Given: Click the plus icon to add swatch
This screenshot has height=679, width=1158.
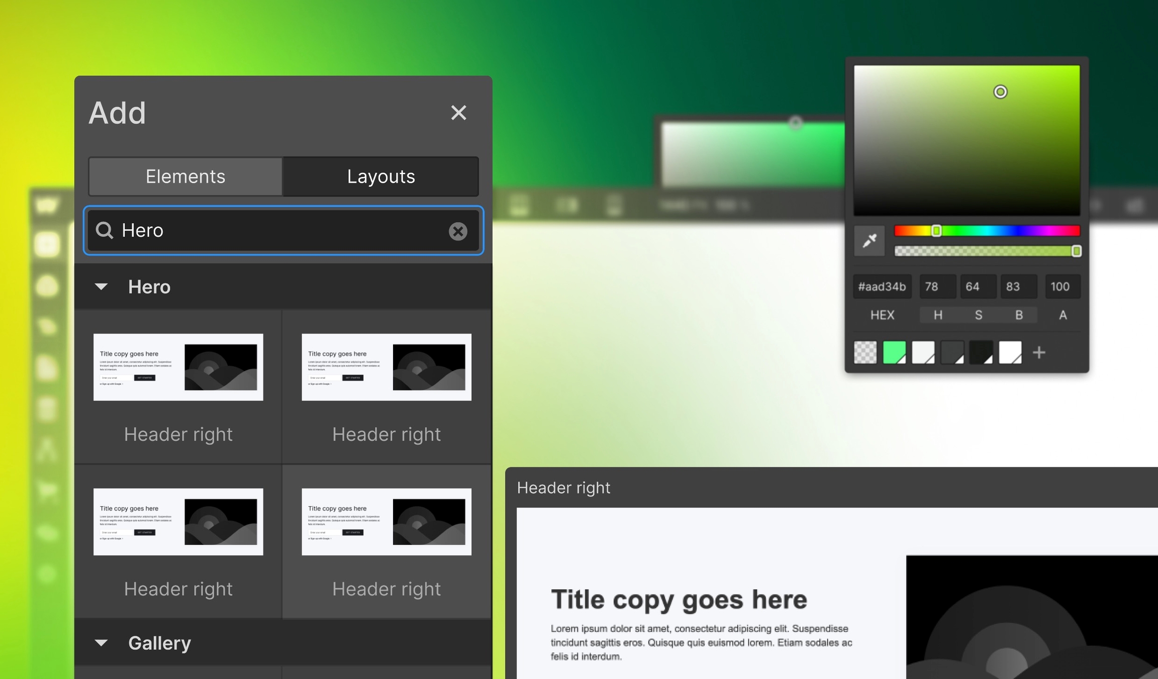Looking at the screenshot, I should point(1039,352).
